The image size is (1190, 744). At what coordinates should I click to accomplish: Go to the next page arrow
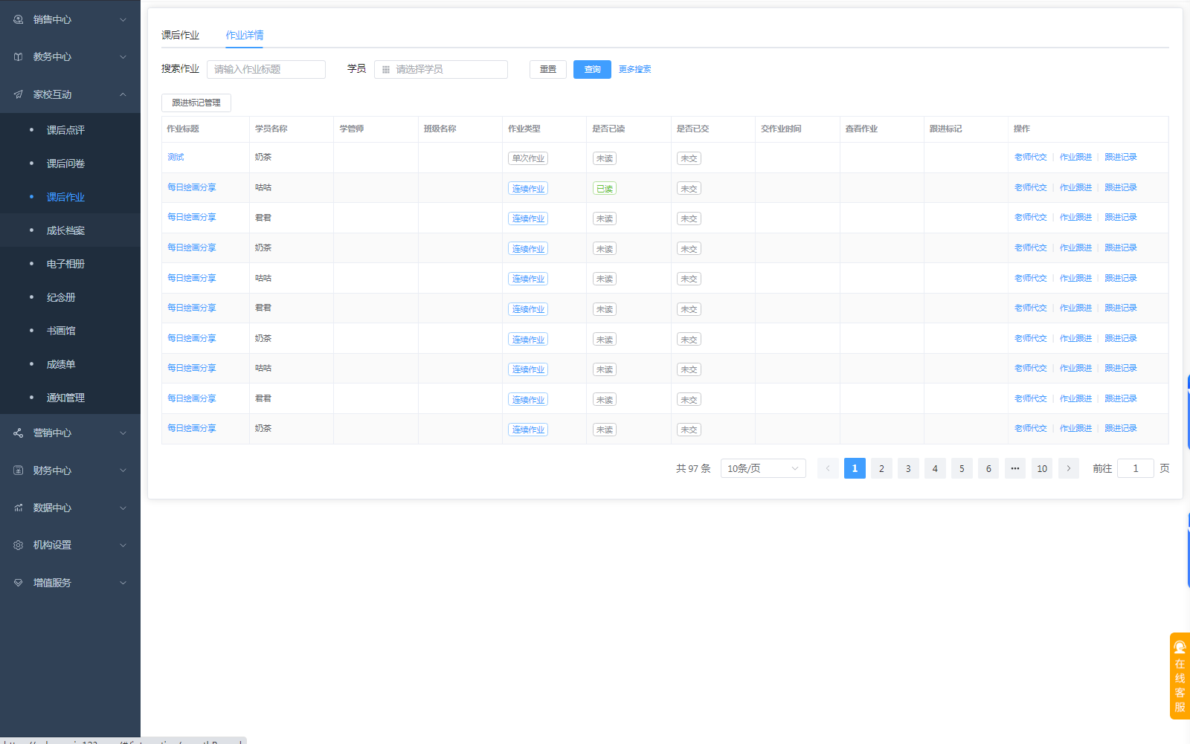pyautogui.click(x=1069, y=468)
